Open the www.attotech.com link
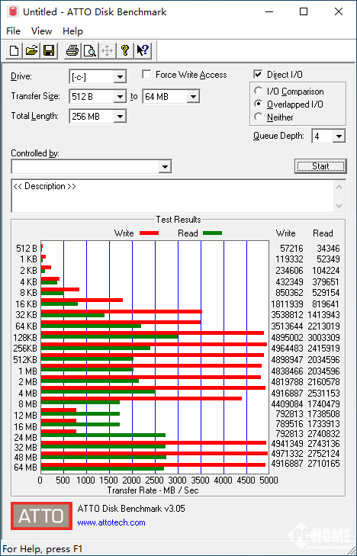The height and width of the screenshot is (556, 357). pos(111,522)
